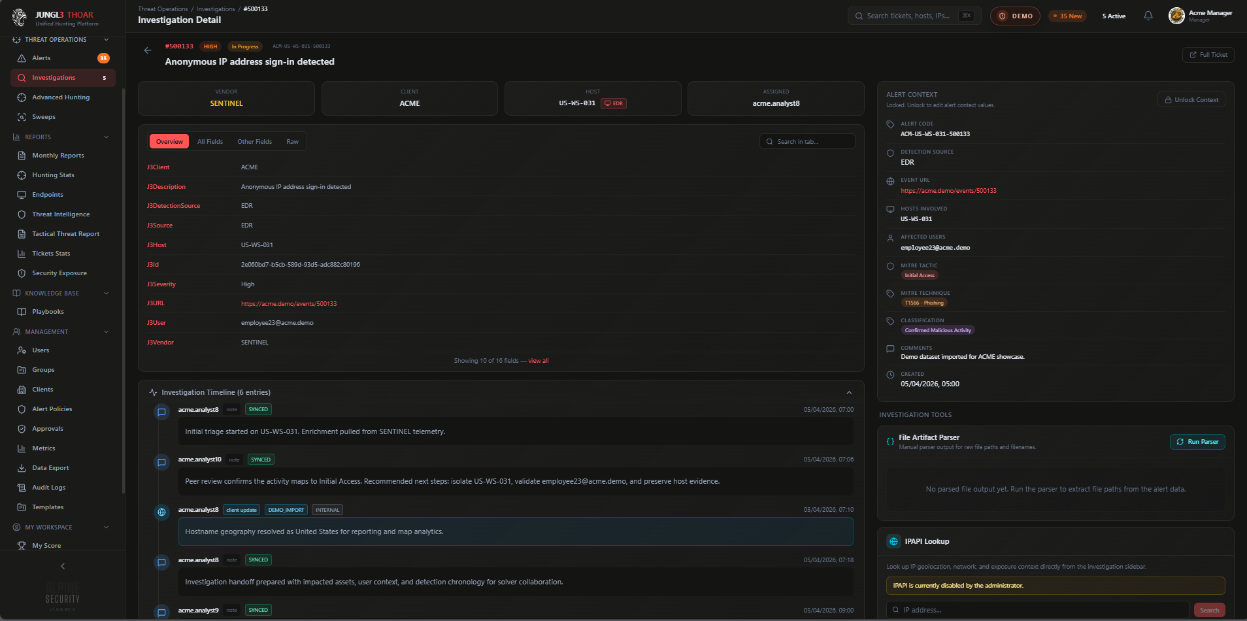Open My Score page
The width and height of the screenshot is (1247, 621).
(x=63, y=546)
